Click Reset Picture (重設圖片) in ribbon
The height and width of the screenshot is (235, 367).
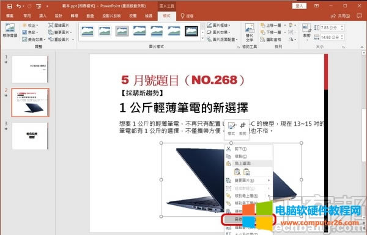click(x=59, y=39)
